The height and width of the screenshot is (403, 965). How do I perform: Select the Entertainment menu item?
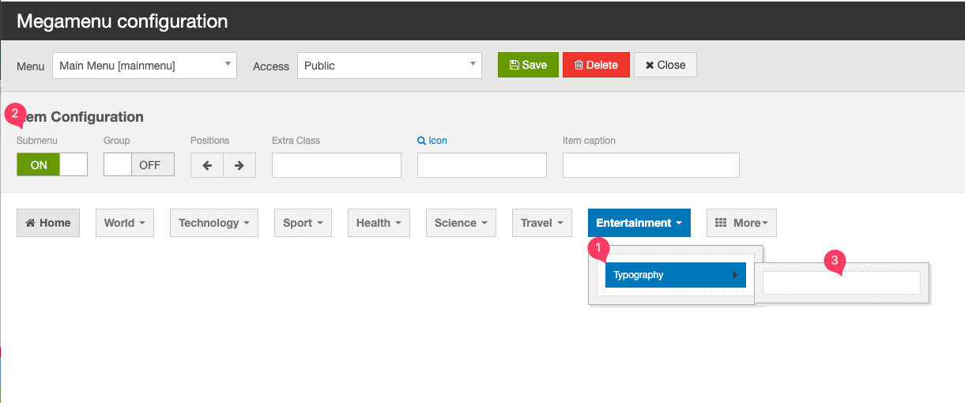(639, 223)
